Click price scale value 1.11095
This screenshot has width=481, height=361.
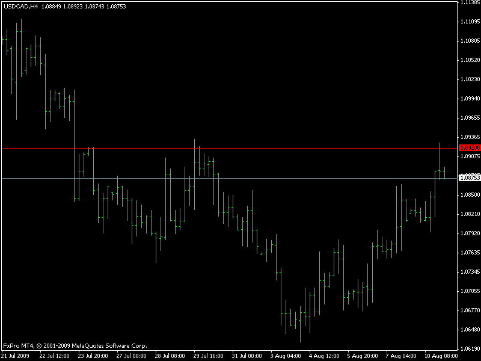[470, 22]
